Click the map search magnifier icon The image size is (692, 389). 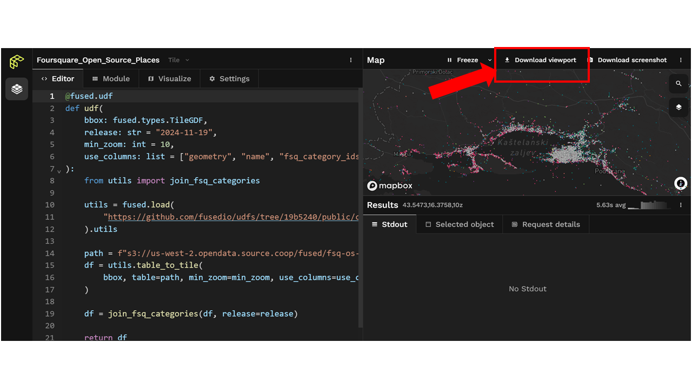pyautogui.click(x=678, y=84)
